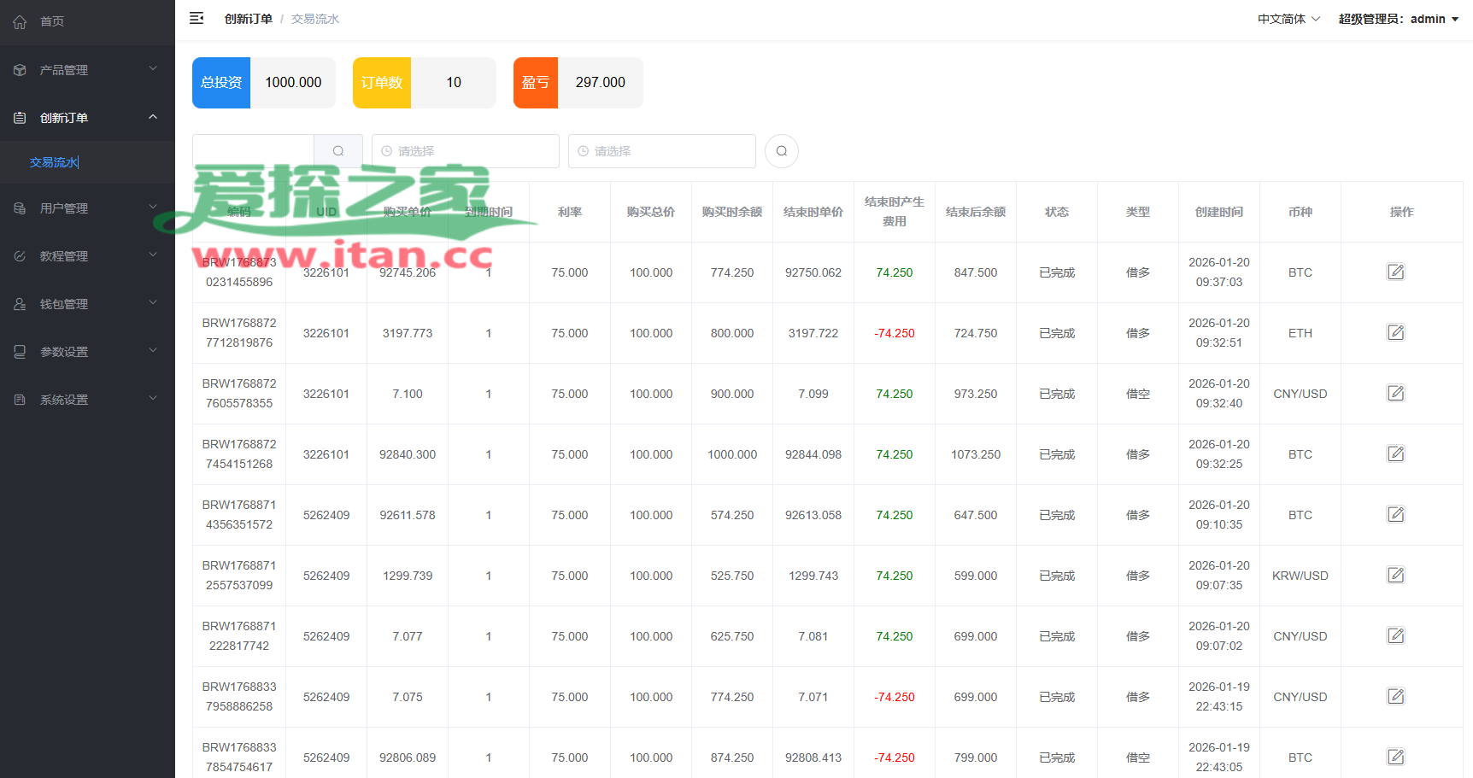The image size is (1473, 778).
Task: Focus the search text input field
Action: 253,151
